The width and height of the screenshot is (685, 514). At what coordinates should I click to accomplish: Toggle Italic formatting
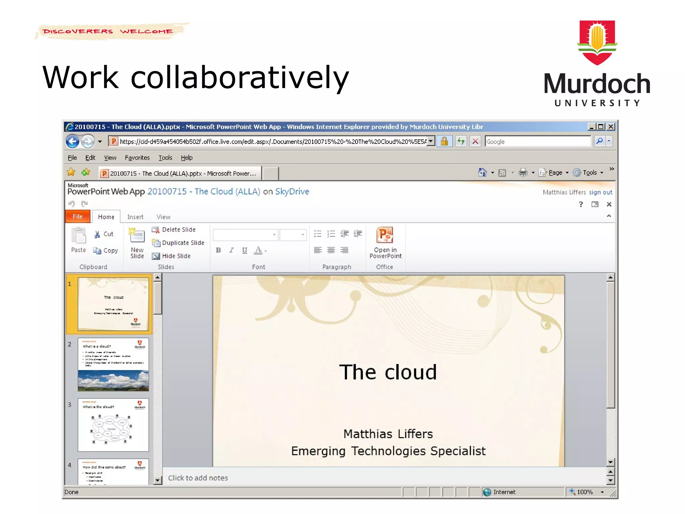231,250
